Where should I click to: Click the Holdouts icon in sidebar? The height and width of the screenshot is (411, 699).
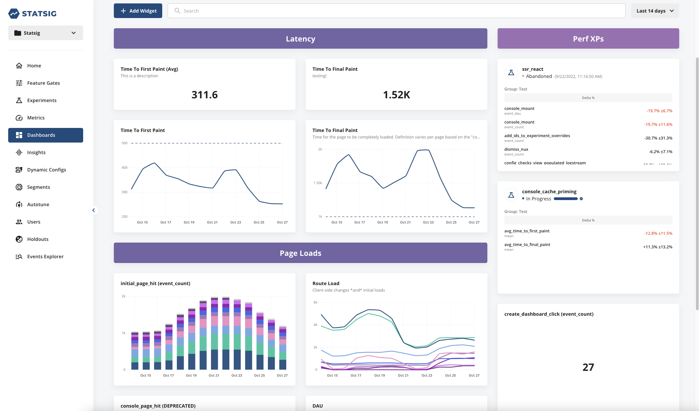(x=19, y=239)
